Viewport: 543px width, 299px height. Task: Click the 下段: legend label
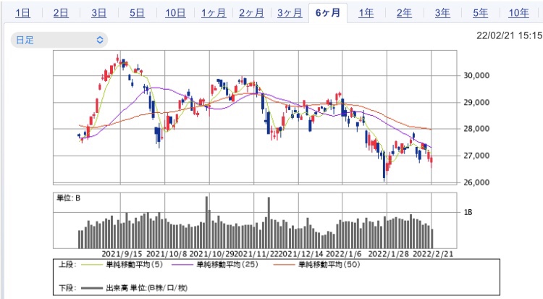[67, 288]
